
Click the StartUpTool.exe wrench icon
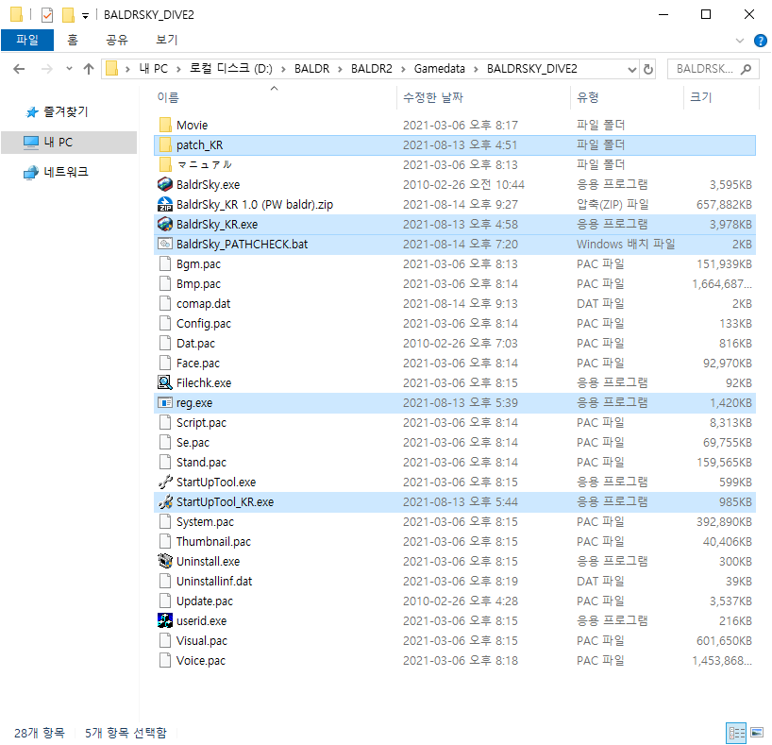165,482
